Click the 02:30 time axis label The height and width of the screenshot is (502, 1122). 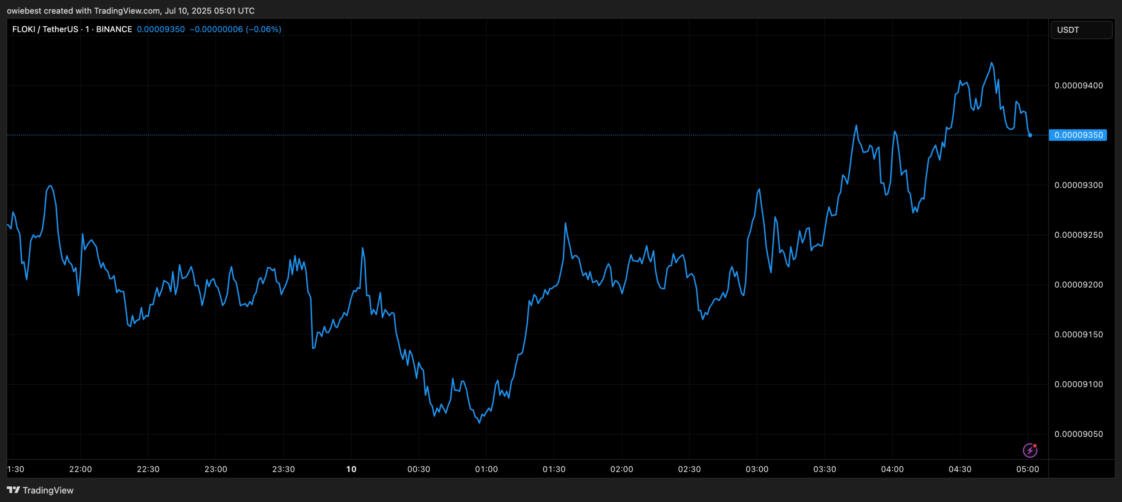pyautogui.click(x=689, y=469)
